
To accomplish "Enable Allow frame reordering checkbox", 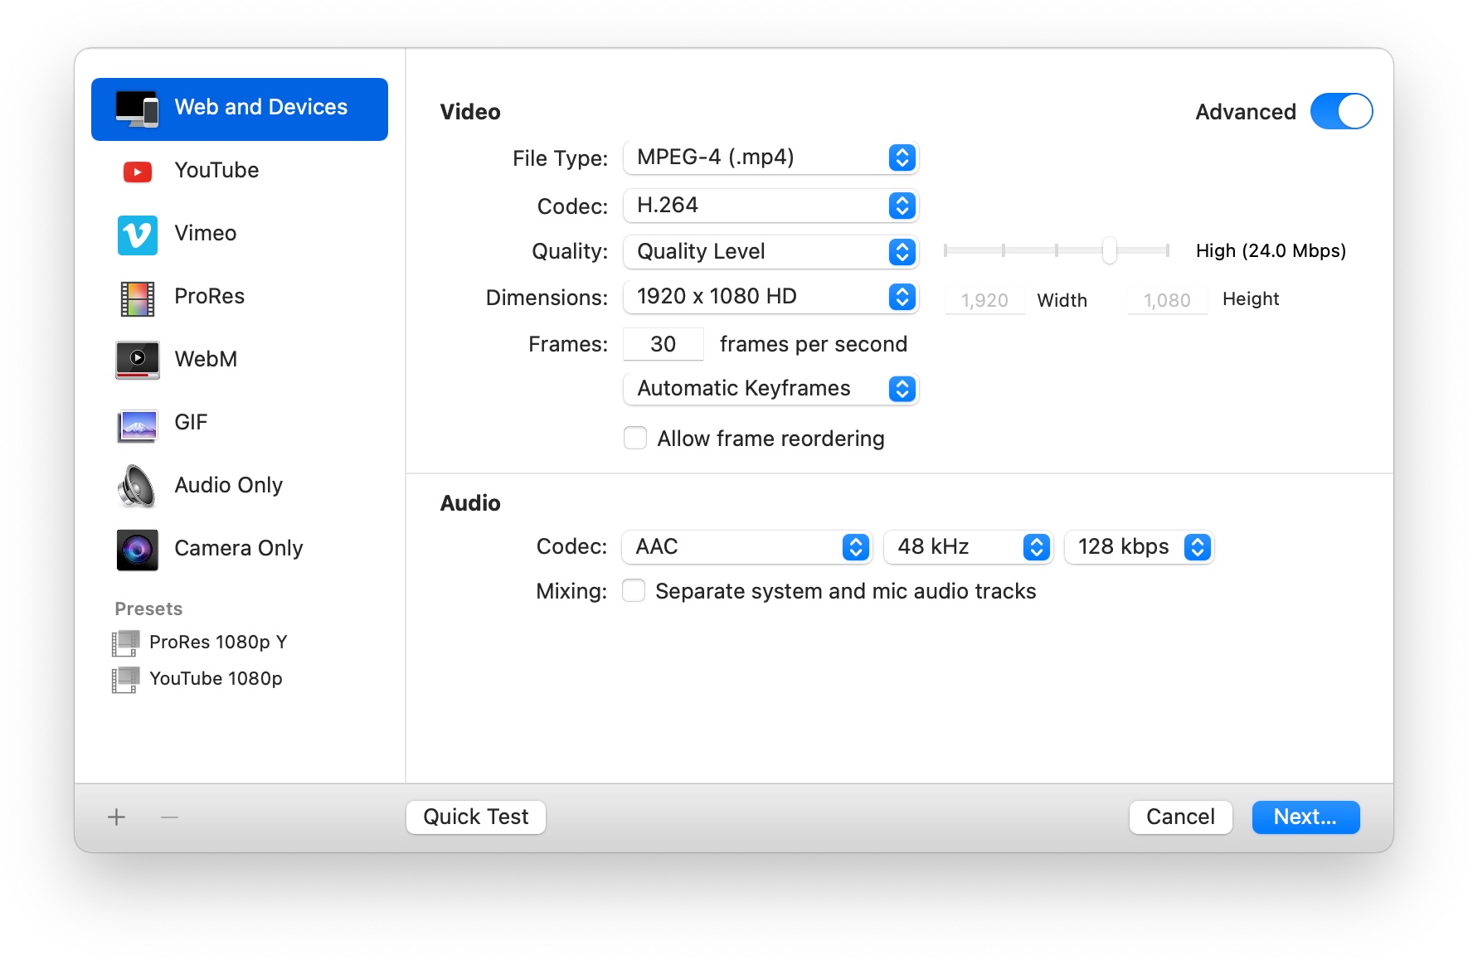I will tap(635, 438).
